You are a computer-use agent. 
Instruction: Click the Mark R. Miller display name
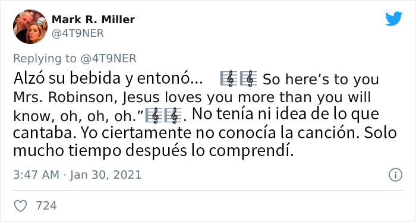tap(93, 20)
